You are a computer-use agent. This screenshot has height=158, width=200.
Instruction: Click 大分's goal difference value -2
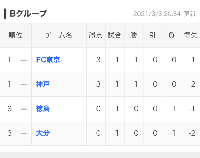(192, 133)
